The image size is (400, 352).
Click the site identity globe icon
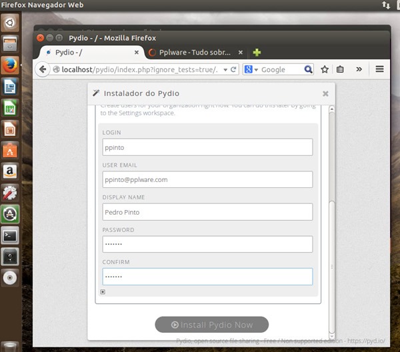click(x=57, y=69)
